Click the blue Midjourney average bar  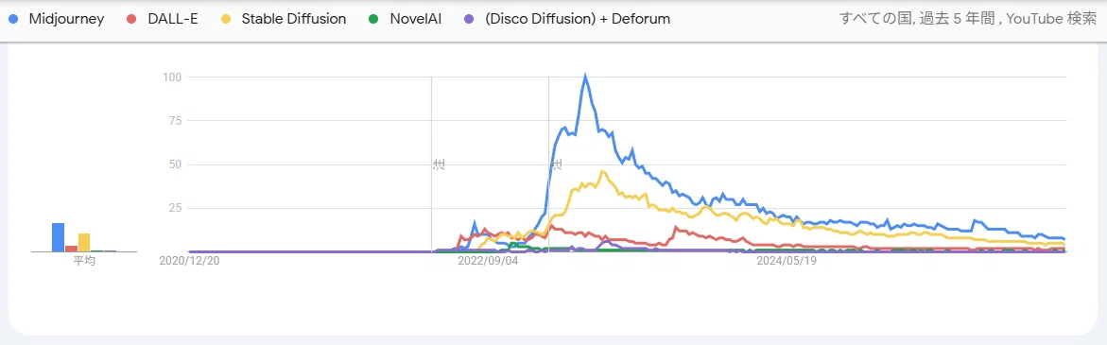[58, 237]
